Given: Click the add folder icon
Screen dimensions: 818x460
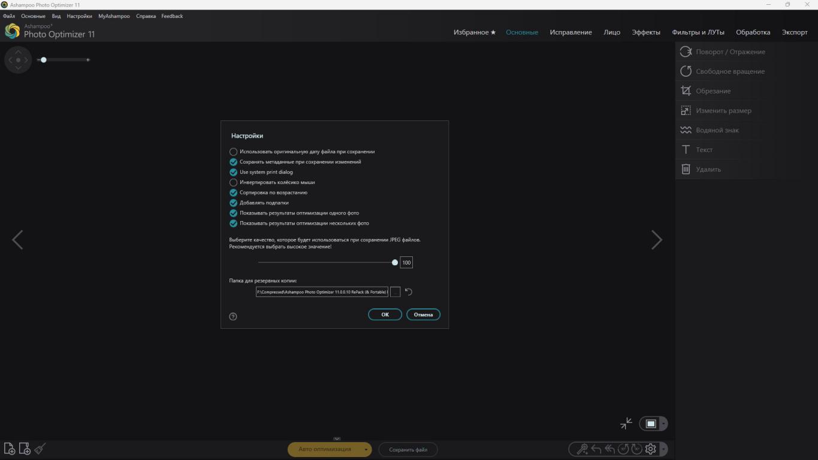Looking at the screenshot, I should point(25,449).
